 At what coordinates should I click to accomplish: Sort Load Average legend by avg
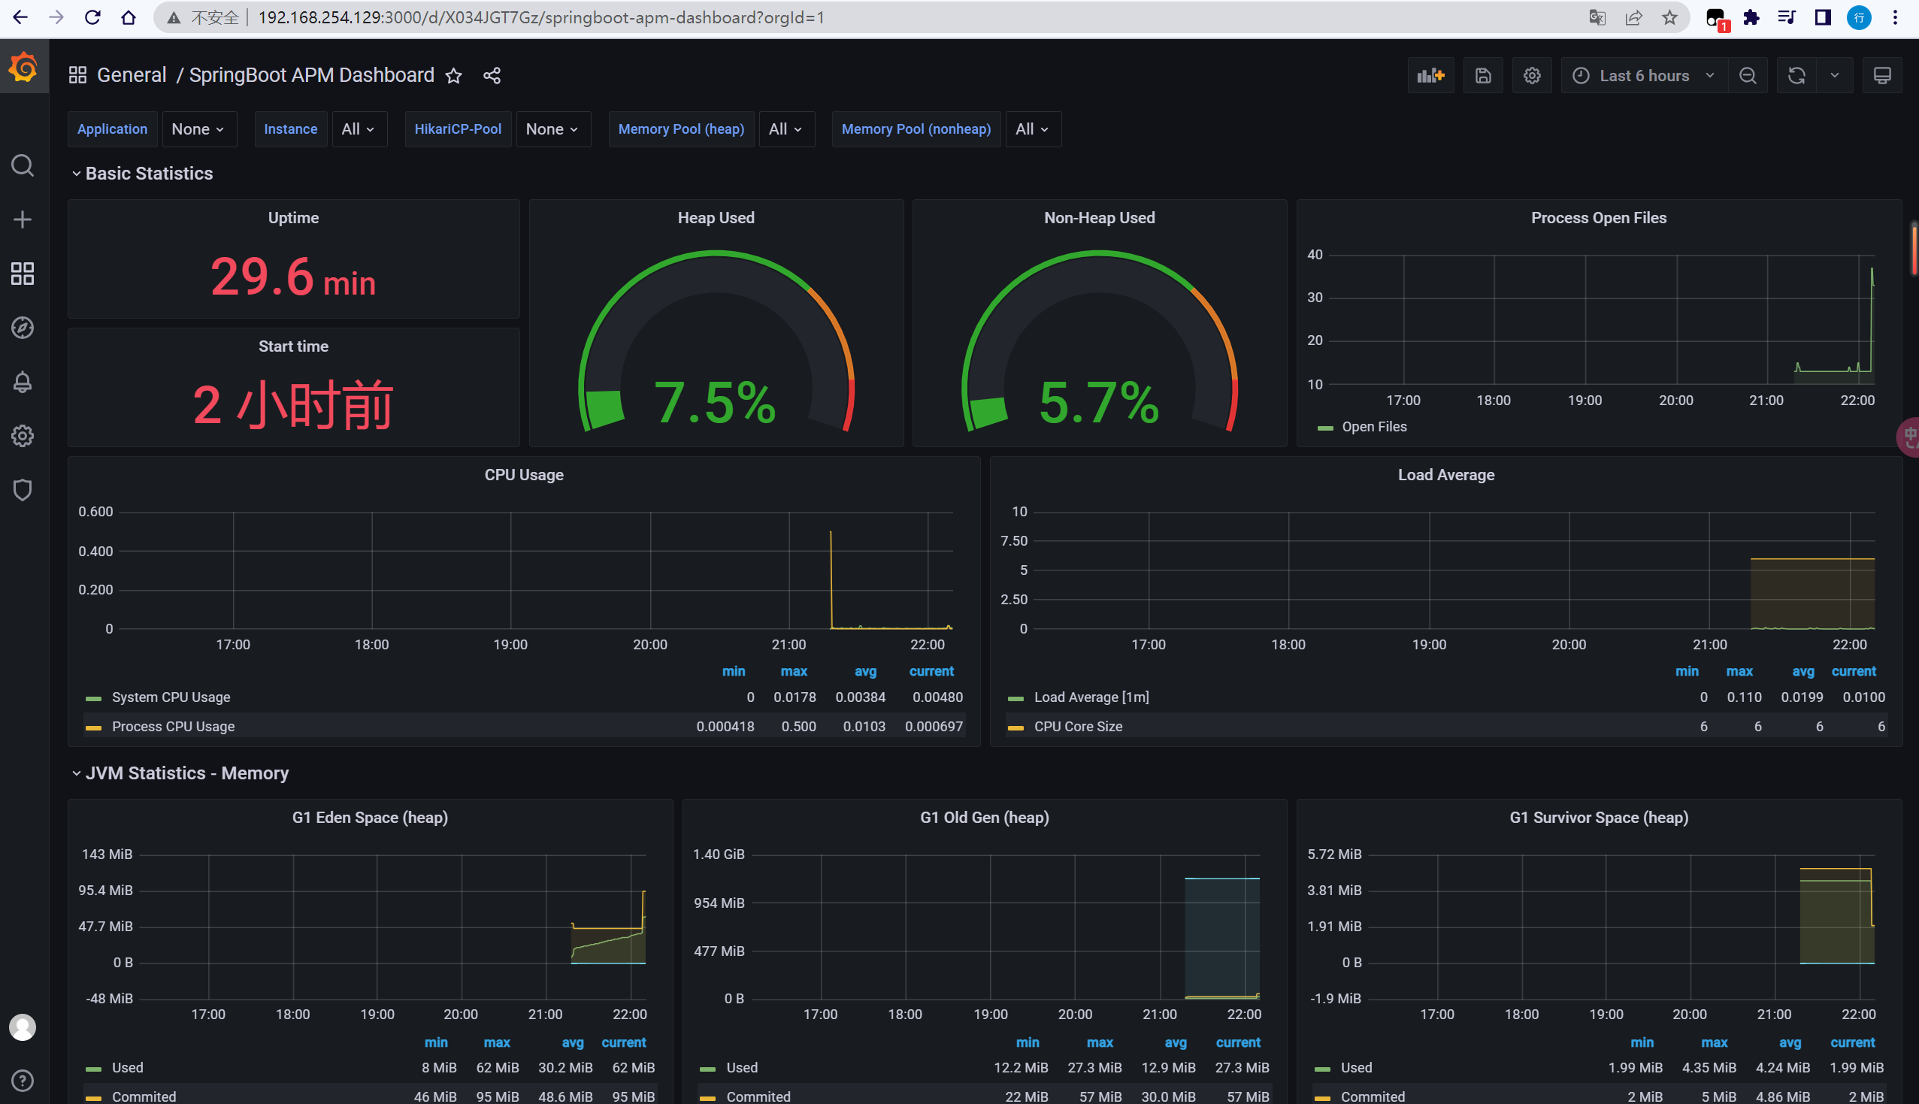(x=1803, y=672)
